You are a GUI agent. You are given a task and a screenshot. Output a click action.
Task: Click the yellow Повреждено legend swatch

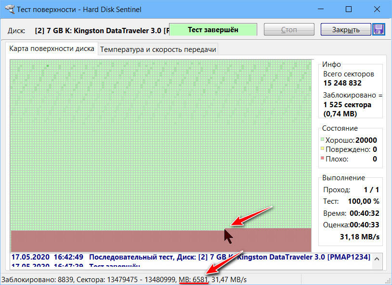323,149
